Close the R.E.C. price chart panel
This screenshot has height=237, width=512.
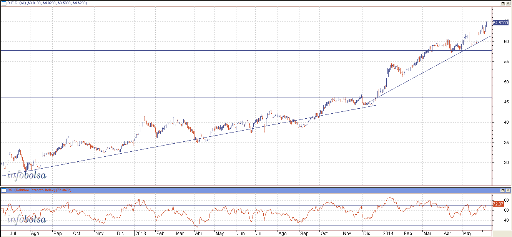[508, 3]
